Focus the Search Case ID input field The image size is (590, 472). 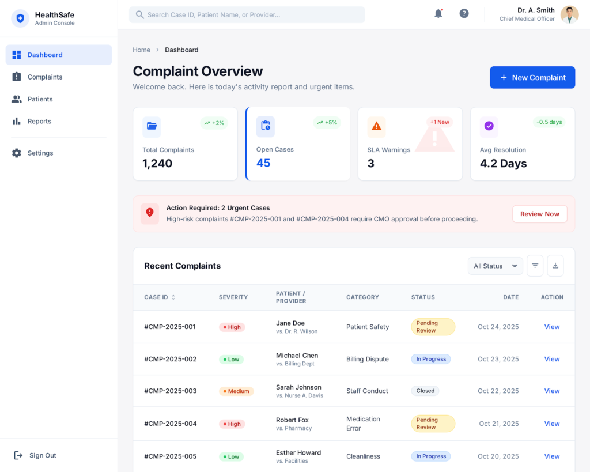[x=248, y=15]
